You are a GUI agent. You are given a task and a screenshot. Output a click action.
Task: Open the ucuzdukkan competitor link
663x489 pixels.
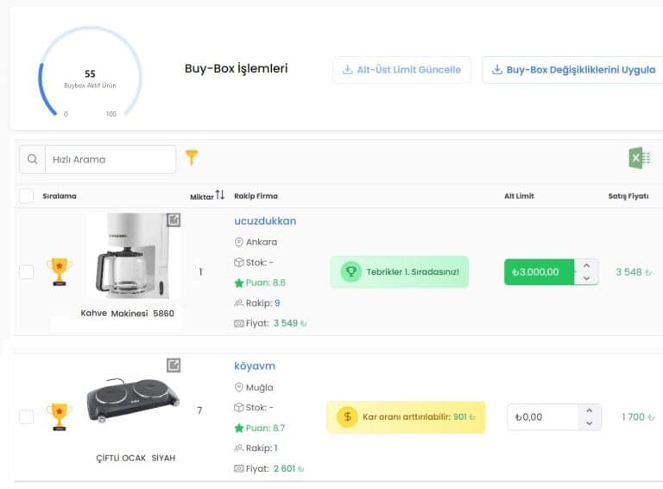click(265, 221)
